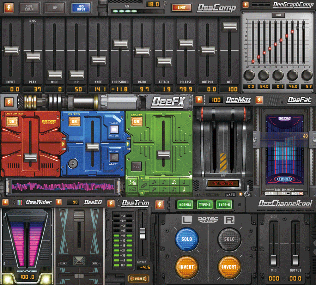Click the DeeGraphComp RELEASE knob

[293, 75]
